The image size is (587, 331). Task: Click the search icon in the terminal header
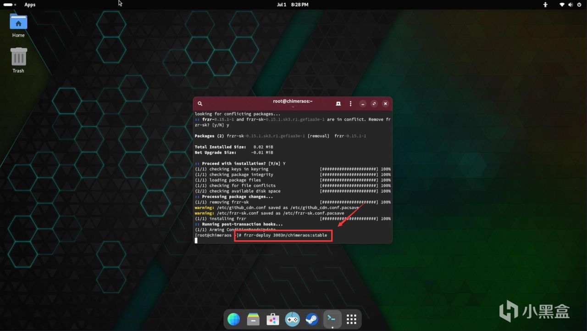click(200, 104)
